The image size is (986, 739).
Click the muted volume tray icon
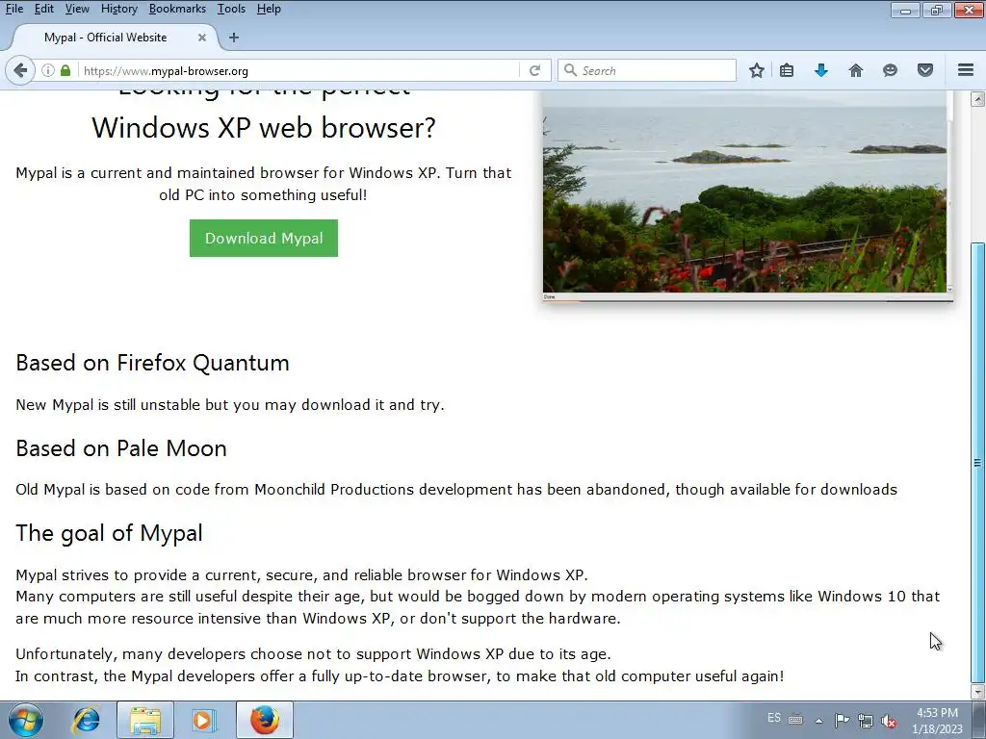click(889, 721)
